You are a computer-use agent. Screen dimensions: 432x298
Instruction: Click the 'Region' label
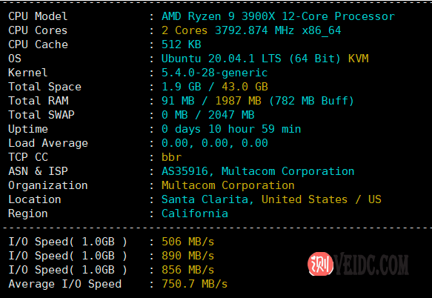point(28,213)
